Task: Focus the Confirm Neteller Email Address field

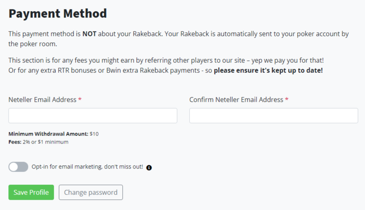Action: click(273, 115)
